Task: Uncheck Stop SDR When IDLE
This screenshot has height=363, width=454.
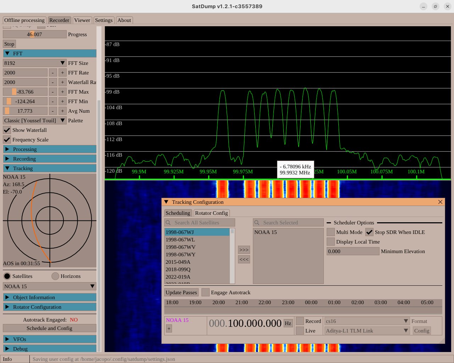Action: pos(369,232)
